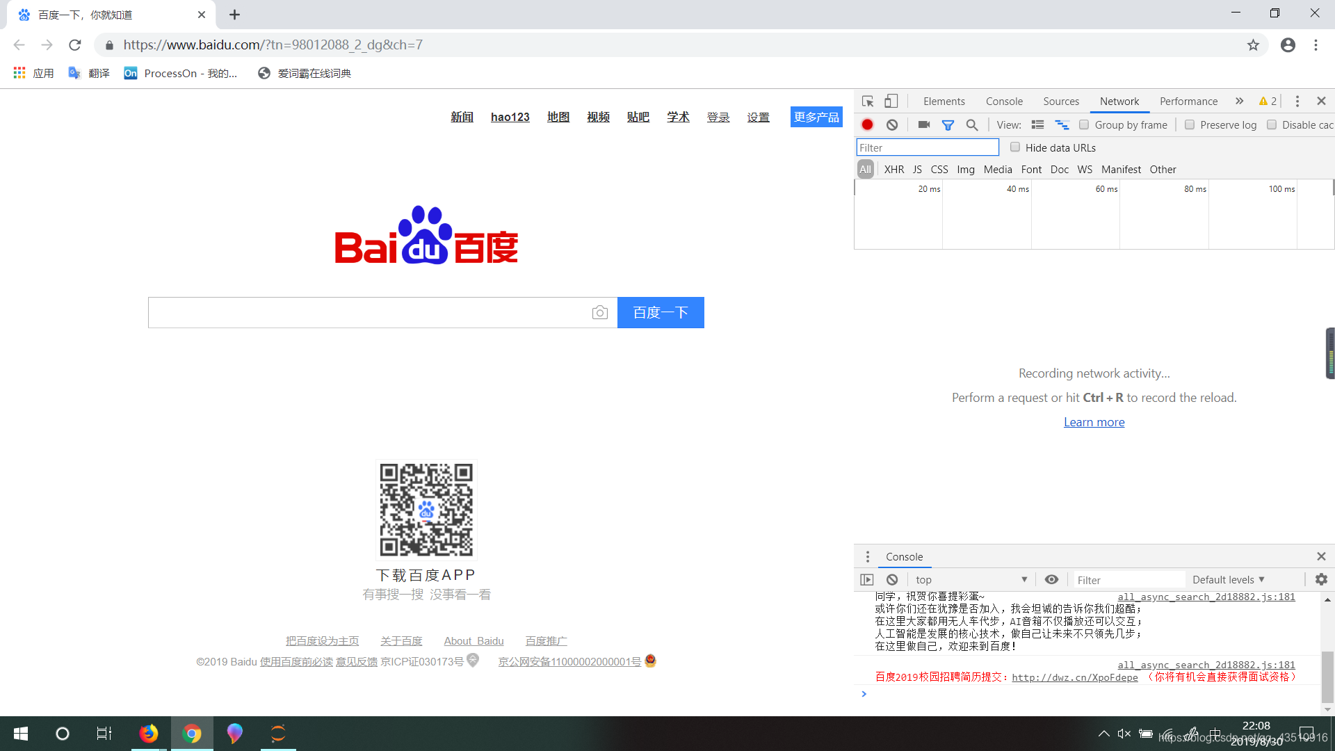The height and width of the screenshot is (751, 1335).
Task: Click the Baidu app QR code image
Action: click(426, 510)
